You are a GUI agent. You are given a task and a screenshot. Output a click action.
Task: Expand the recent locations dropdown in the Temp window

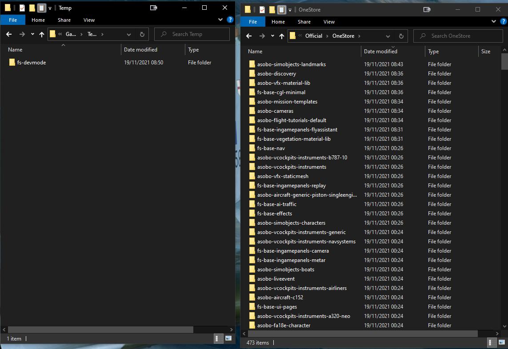[32, 34]
